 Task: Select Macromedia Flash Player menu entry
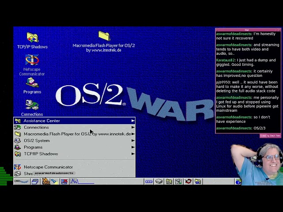pos(74,134)
